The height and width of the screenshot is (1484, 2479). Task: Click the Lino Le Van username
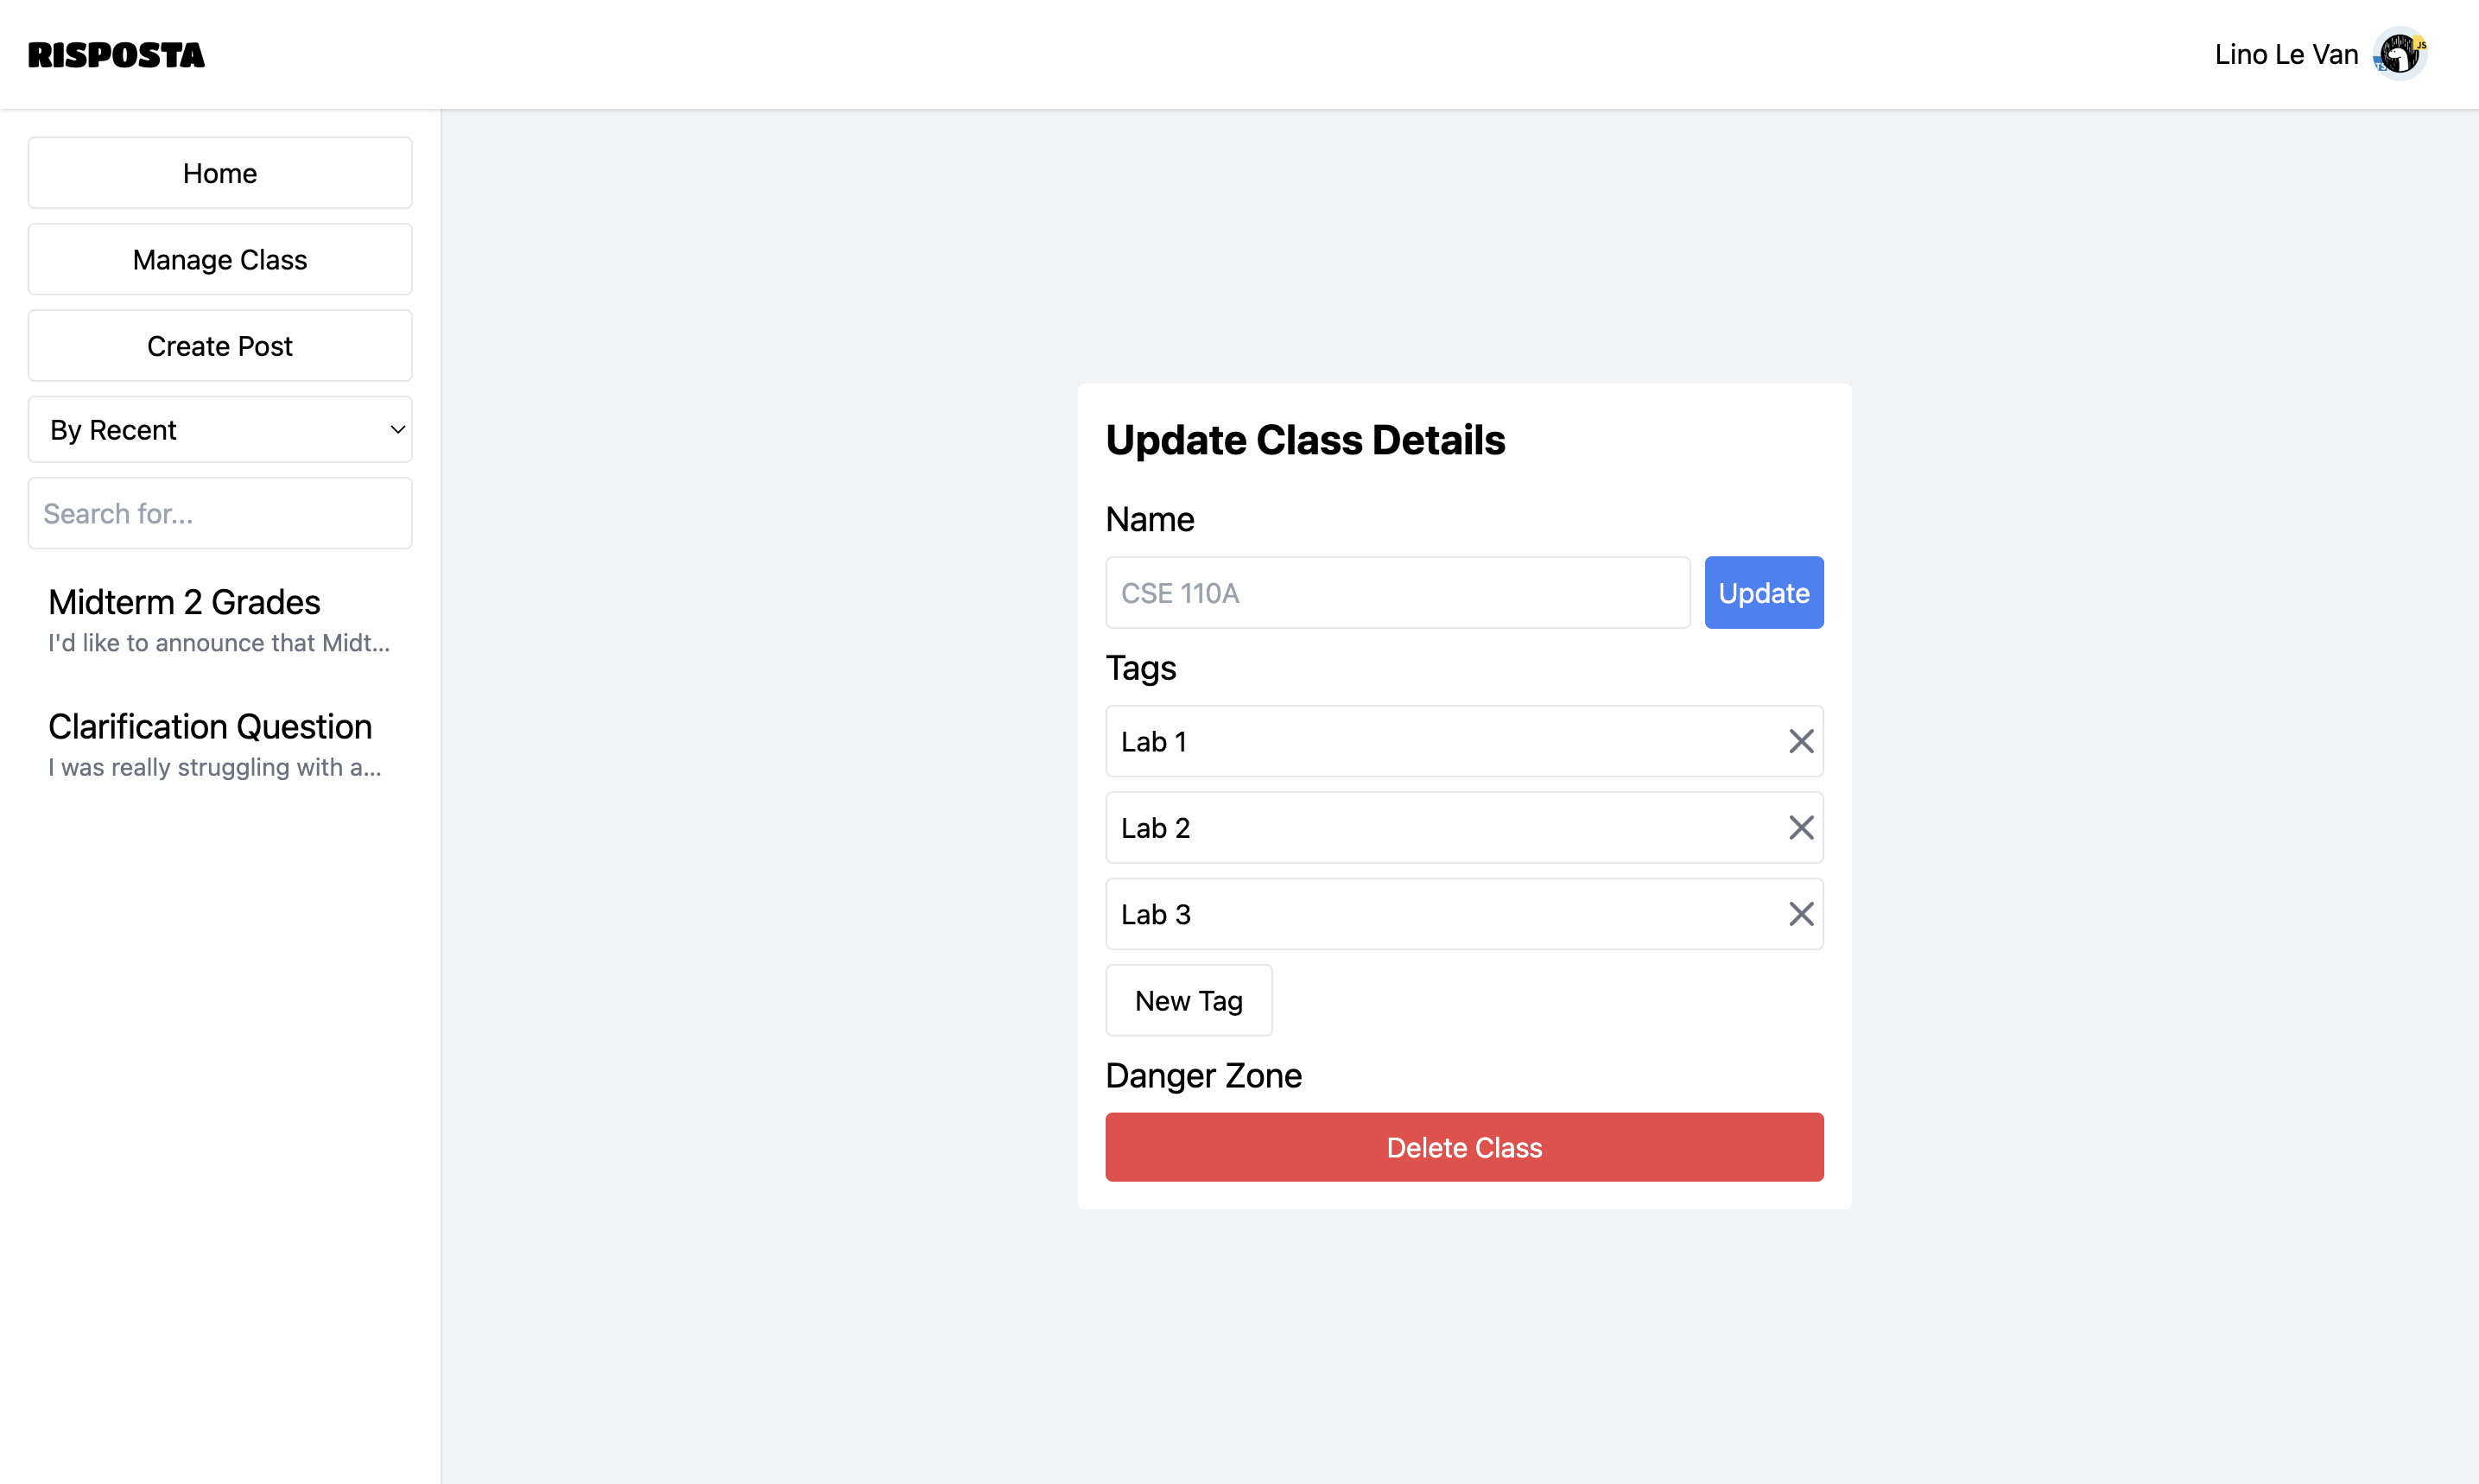[2285, 55]
